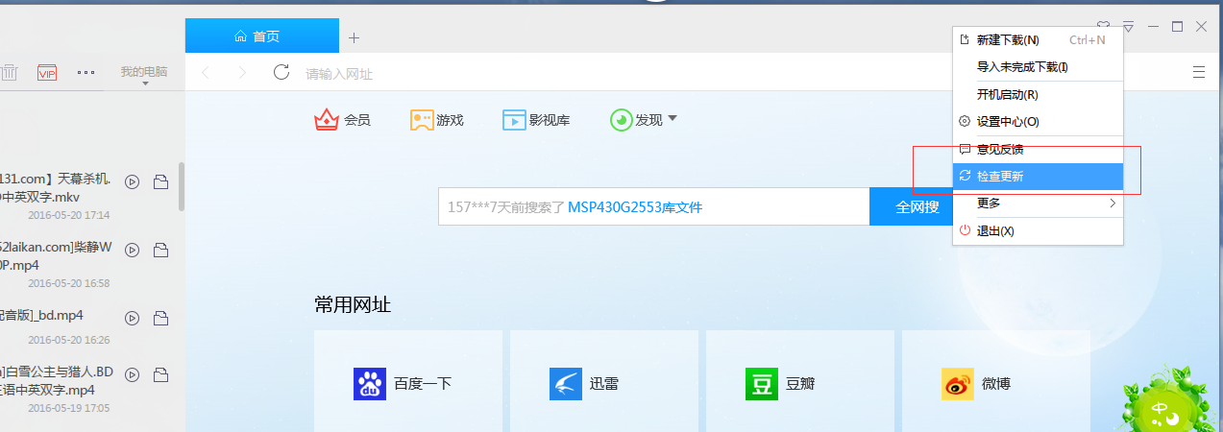The image size is (1223, 432).
Task: Open the 豆瓣 shortcut tile
Action: point(800,381)
